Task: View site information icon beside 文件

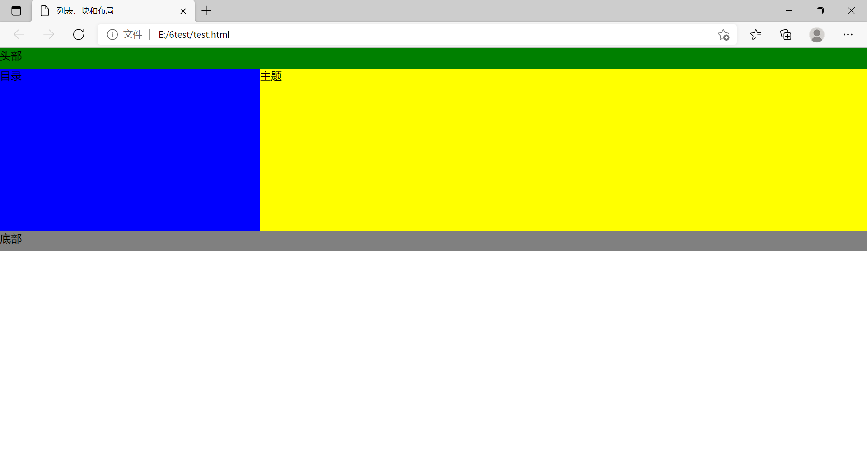Action: coord(112,35)
